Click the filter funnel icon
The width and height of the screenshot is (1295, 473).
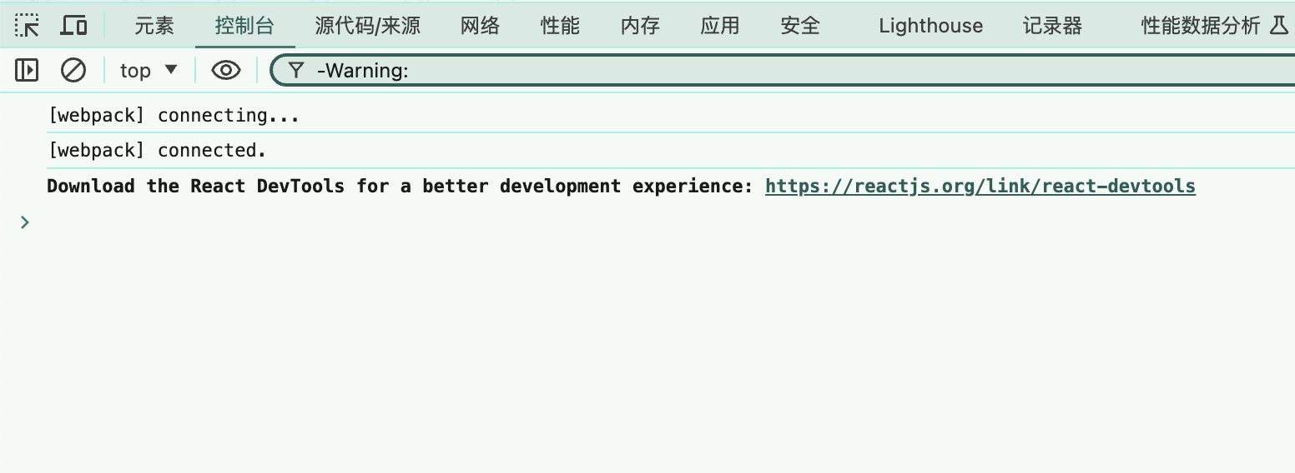click(295, 71)
